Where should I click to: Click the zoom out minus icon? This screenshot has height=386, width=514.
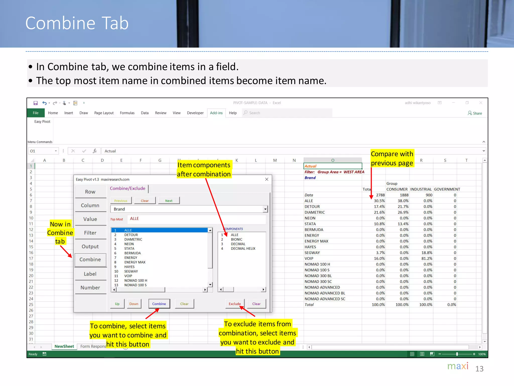tap(440, 354)
